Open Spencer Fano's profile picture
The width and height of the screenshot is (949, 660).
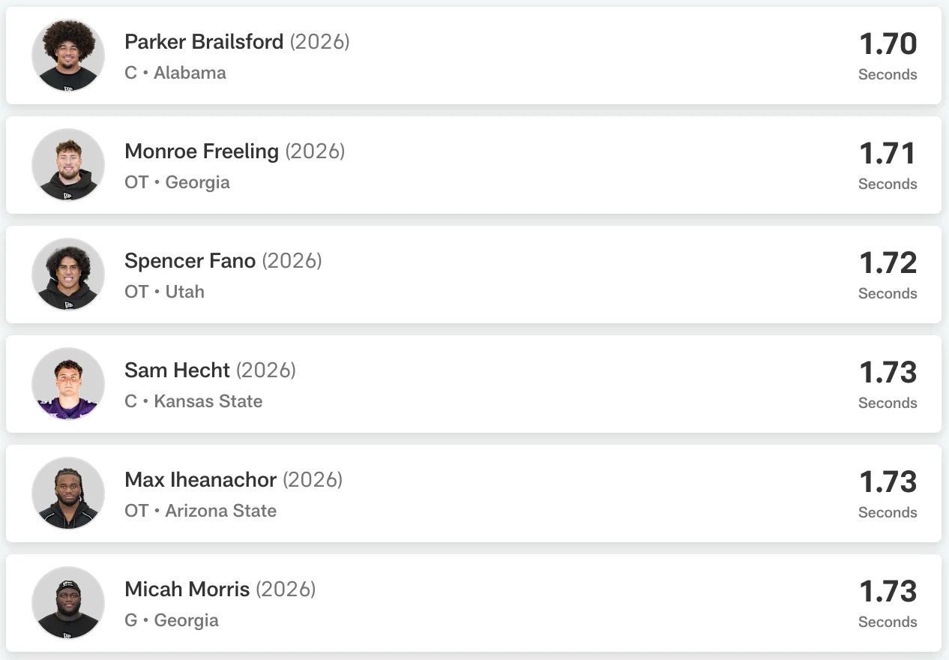[x=68, y=274]
